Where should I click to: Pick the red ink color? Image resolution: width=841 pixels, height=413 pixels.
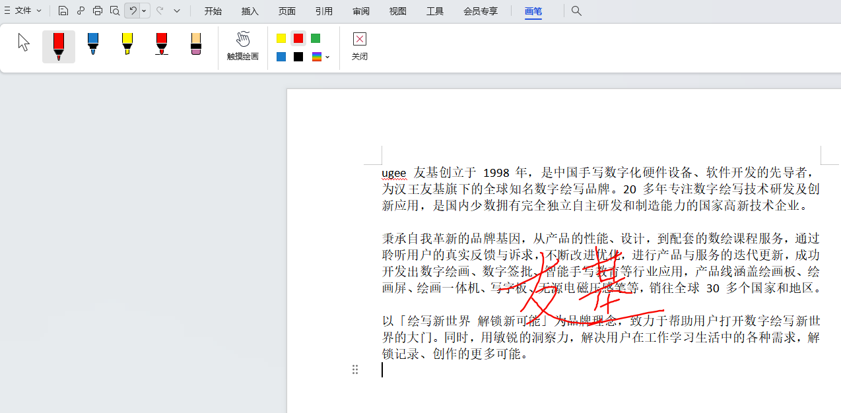(x=298, y=38)
